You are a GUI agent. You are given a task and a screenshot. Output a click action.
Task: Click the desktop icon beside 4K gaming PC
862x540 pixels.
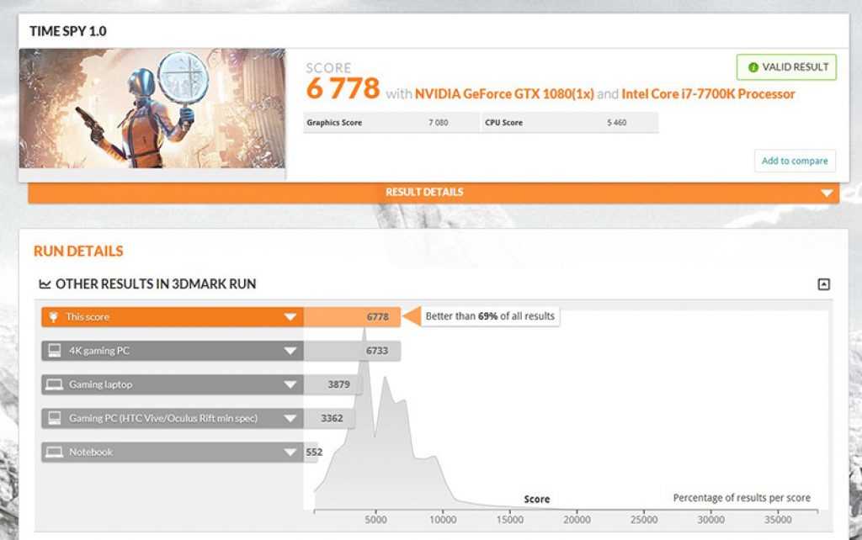pos(55,351)
